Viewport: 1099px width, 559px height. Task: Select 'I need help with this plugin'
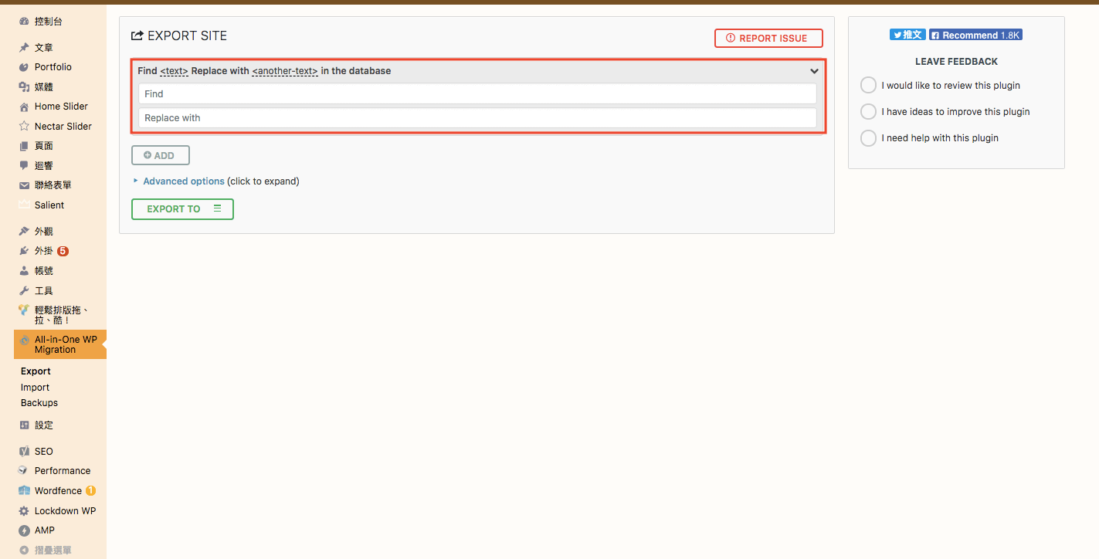coord(868,137)
